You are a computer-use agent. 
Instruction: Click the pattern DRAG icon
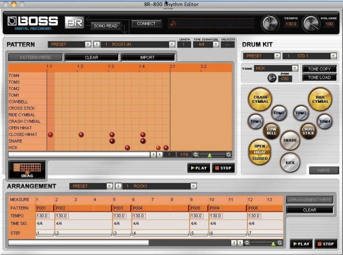(27, 170)
